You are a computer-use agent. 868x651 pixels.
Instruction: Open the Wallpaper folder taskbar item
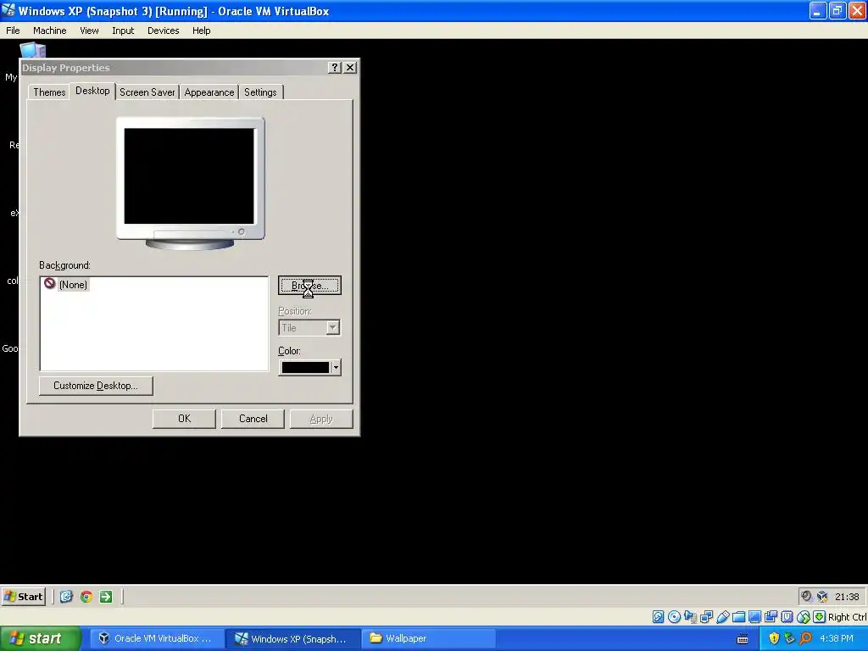pyautogui.click(x=429, y=639)
